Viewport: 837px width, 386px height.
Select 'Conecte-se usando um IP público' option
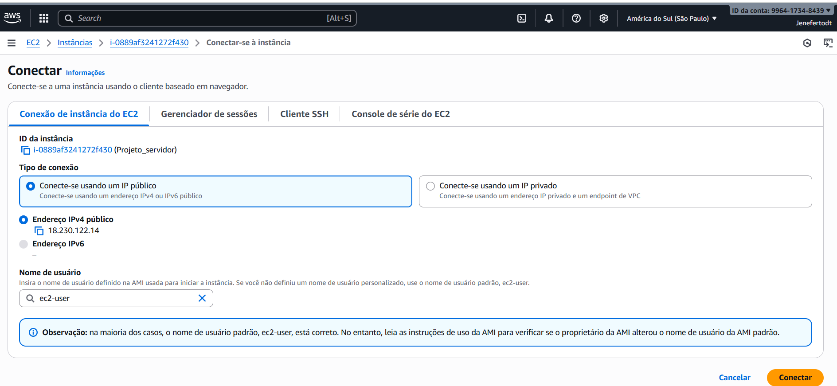pyautogui.click(x=215, y=191)
